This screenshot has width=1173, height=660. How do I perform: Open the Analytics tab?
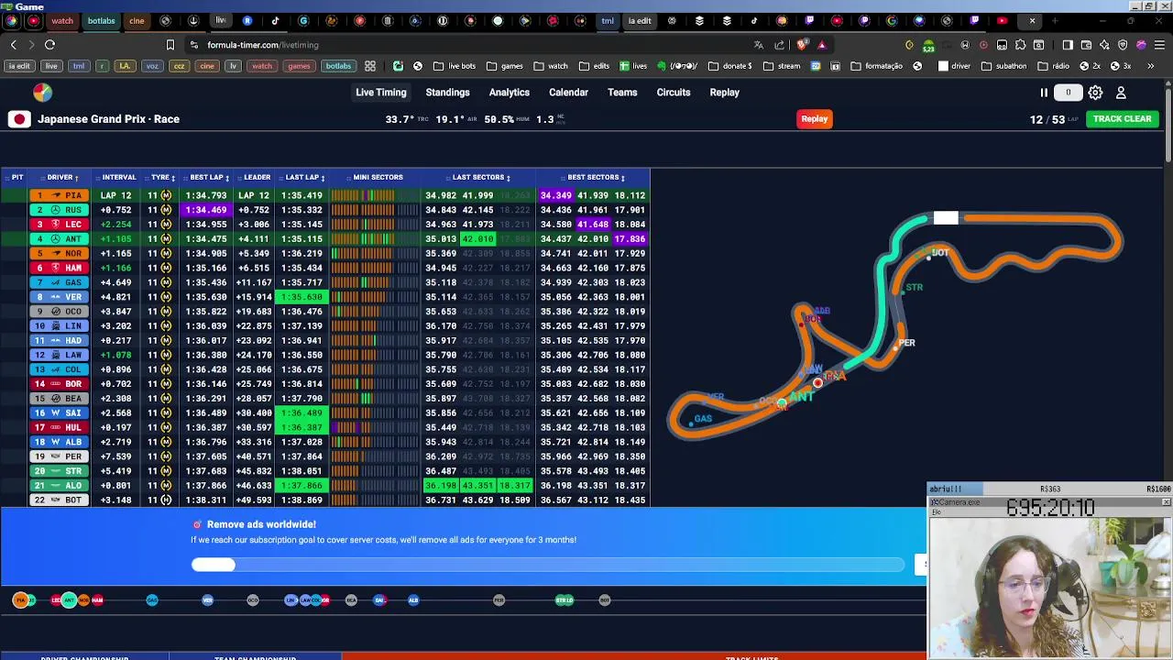(510, 93)
